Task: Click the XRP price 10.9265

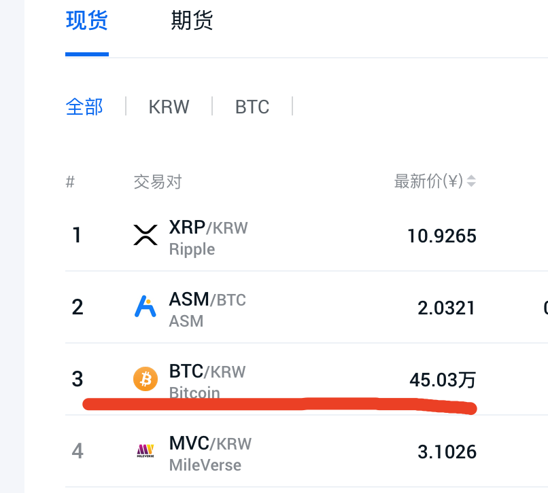Action: pyautogui.click(x=442, y=236)
